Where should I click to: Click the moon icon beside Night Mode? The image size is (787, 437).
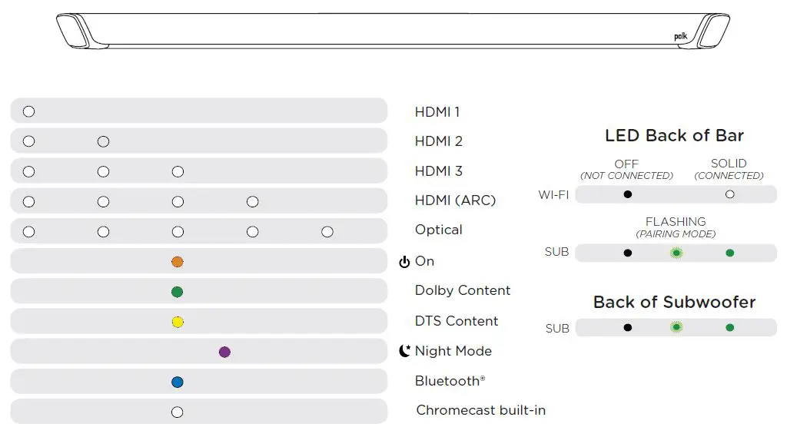pyautogui.click(x=404, y=351)
